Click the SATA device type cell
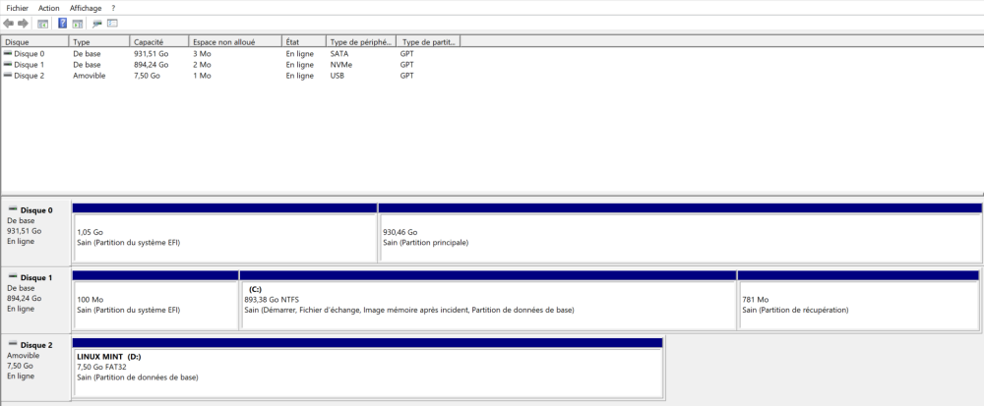This screenshot has height=406, width=984. pos(338,54)
